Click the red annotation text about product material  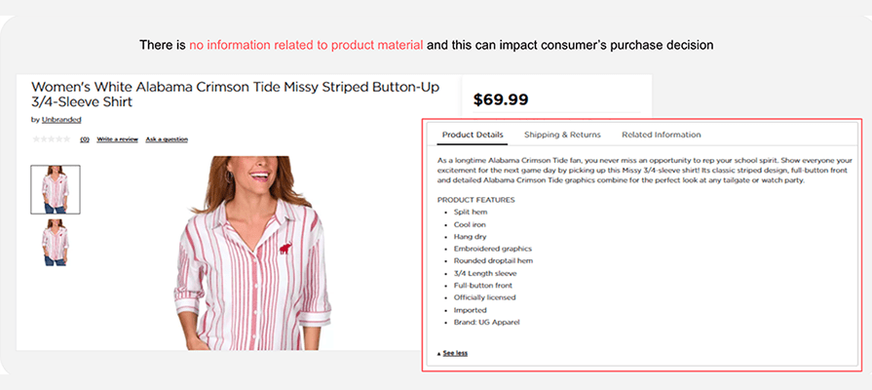coord(306,45)
